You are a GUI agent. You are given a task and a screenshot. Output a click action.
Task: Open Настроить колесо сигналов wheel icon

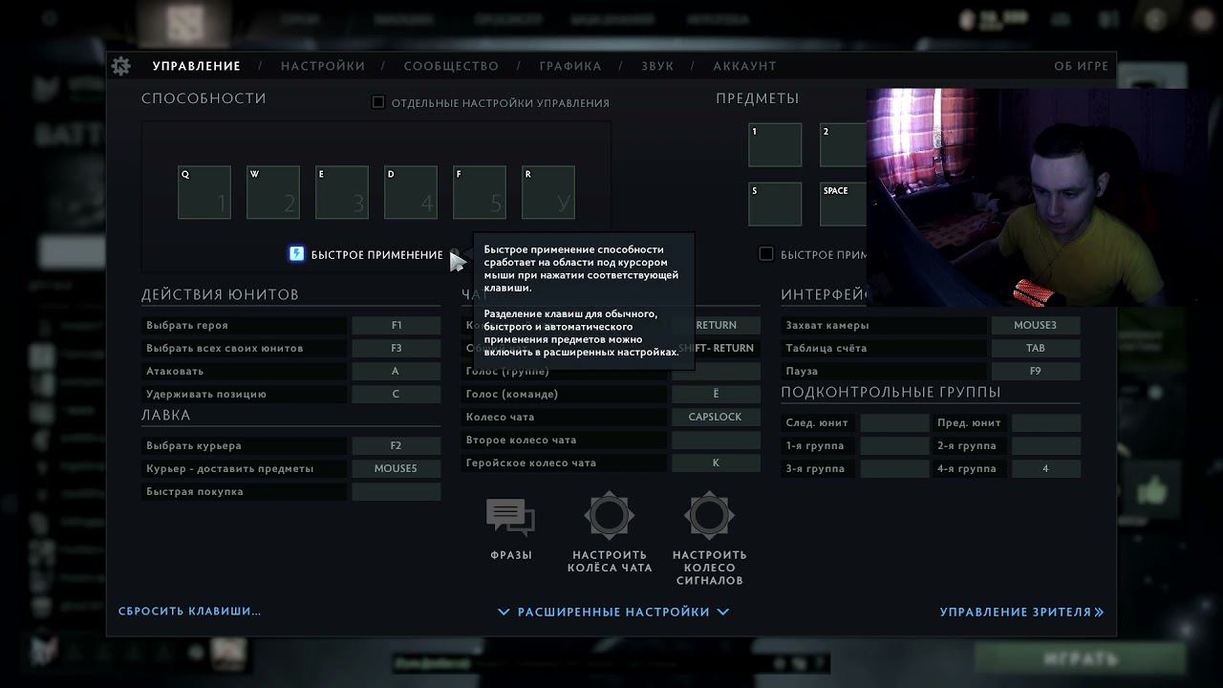point(709,516)
